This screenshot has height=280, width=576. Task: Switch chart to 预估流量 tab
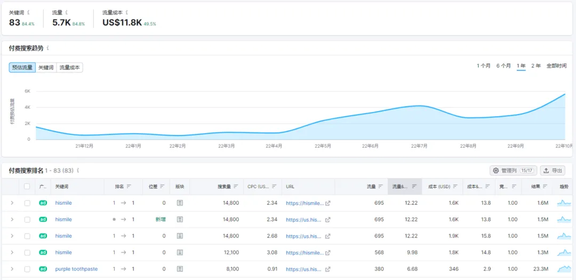[x=22, y=68]
